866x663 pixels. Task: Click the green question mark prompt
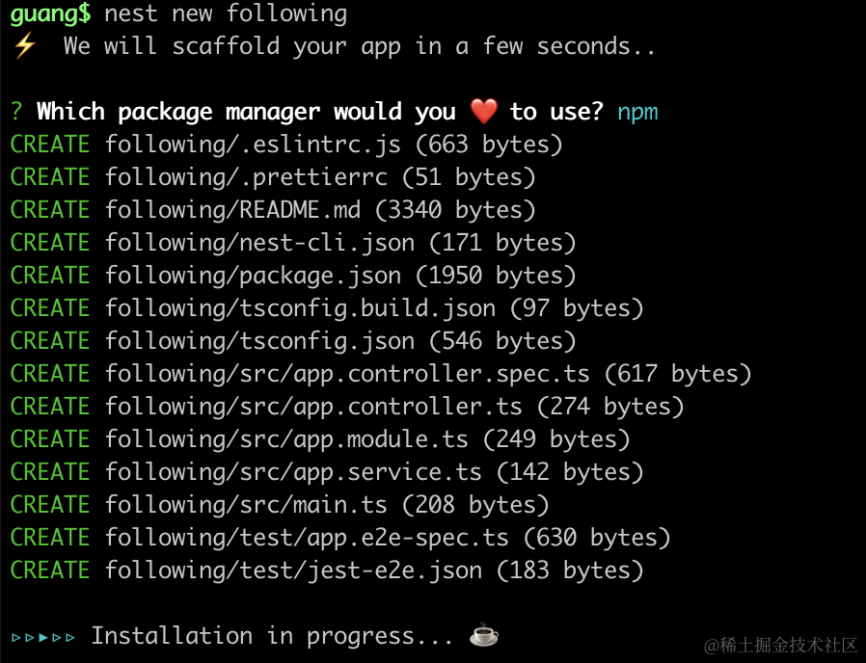[16, 113]
